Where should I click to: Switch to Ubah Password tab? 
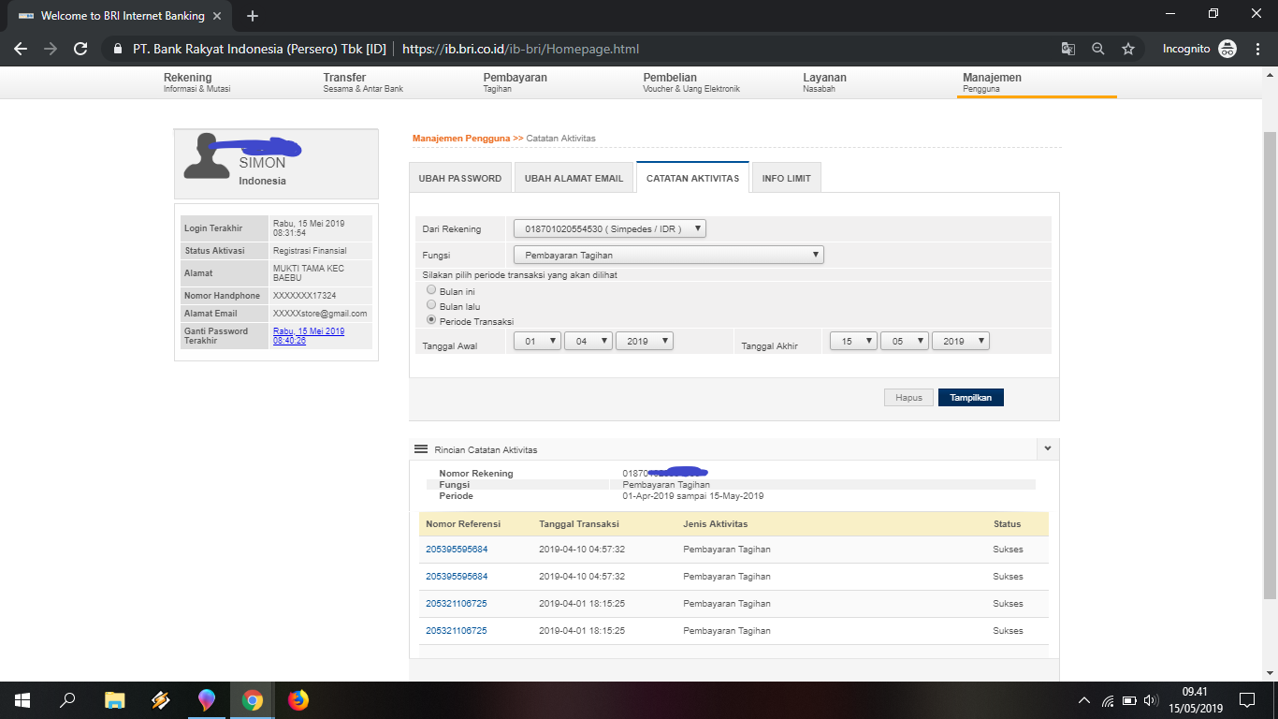click(x=460, y=178)
